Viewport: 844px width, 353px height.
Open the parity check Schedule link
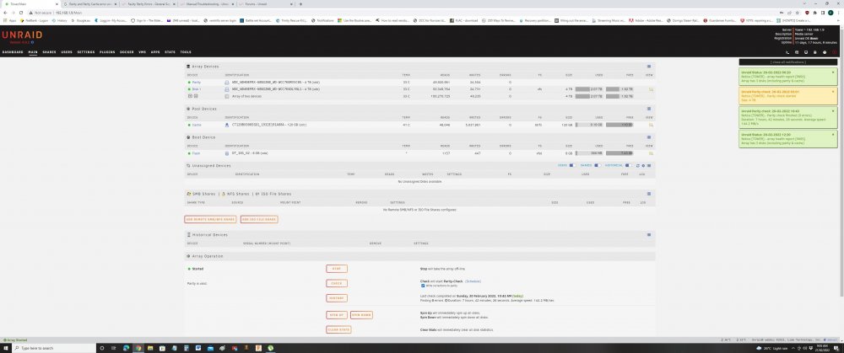click(x=473, y=281)
